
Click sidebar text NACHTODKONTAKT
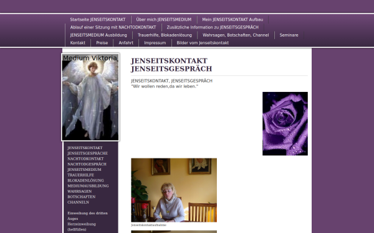coord(85,159)
